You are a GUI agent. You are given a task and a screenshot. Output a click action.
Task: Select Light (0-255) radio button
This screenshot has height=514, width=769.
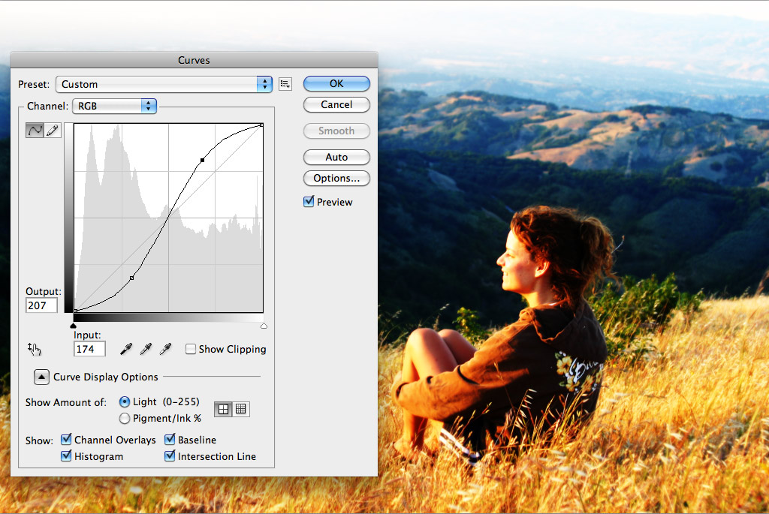[125, 401]
